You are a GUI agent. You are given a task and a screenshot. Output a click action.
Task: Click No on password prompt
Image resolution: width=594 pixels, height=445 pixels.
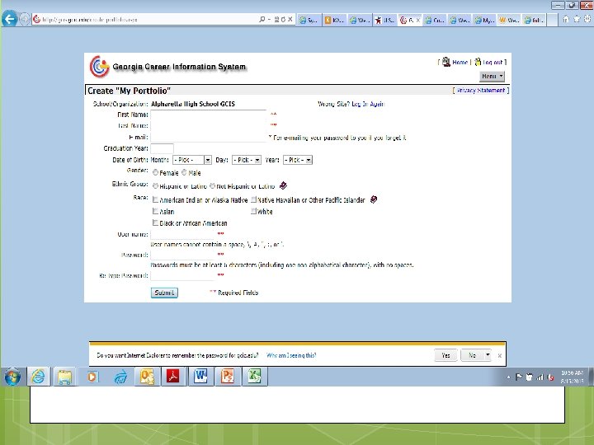(x=472, y=355)
